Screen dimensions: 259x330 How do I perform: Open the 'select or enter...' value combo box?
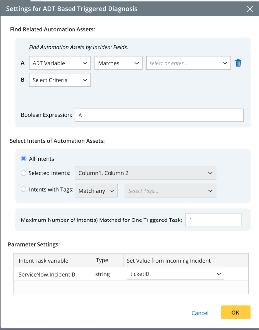click(x=188, y=63)
